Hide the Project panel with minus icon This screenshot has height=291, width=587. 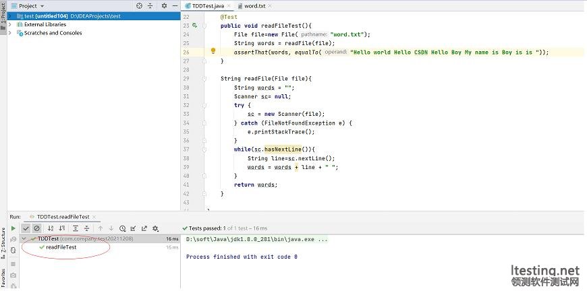175,6
